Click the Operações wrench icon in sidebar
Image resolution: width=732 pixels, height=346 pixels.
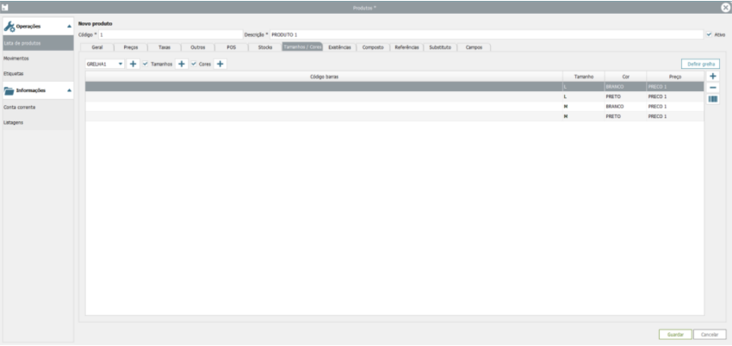click(x=9, y=26)
